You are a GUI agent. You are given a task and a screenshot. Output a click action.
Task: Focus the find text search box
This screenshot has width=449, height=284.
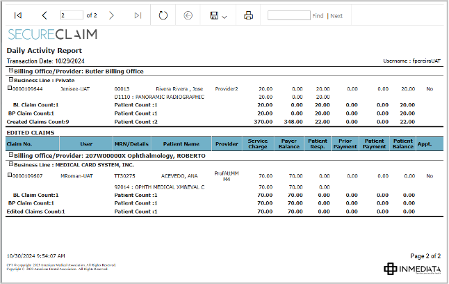288,15
